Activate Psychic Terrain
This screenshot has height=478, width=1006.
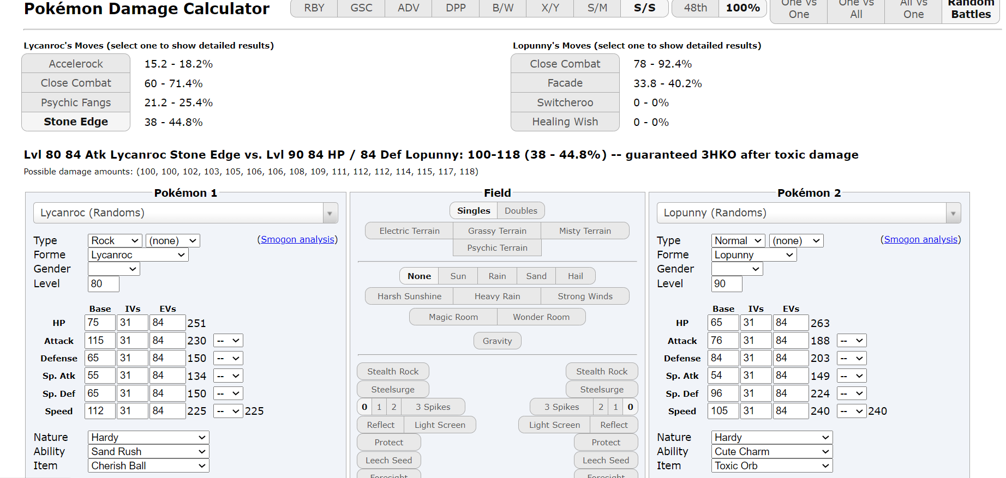pos(497,247)
